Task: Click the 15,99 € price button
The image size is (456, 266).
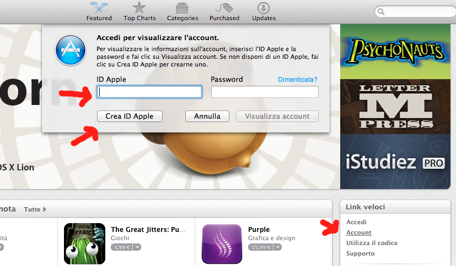Action: [x=260, y=247]
